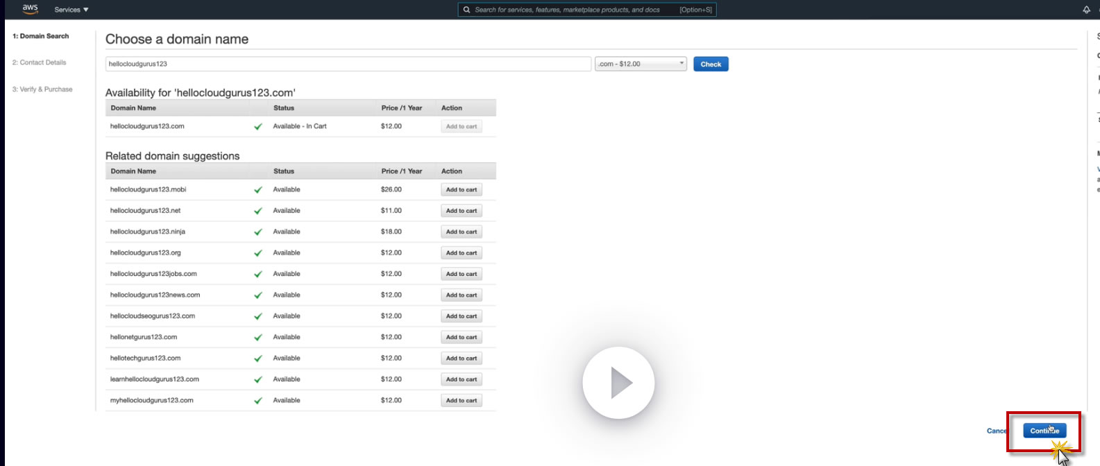The image size is (1100, 466).
Task: Add hellocloudgurus123.net to cart
Action: coord(462,211)
